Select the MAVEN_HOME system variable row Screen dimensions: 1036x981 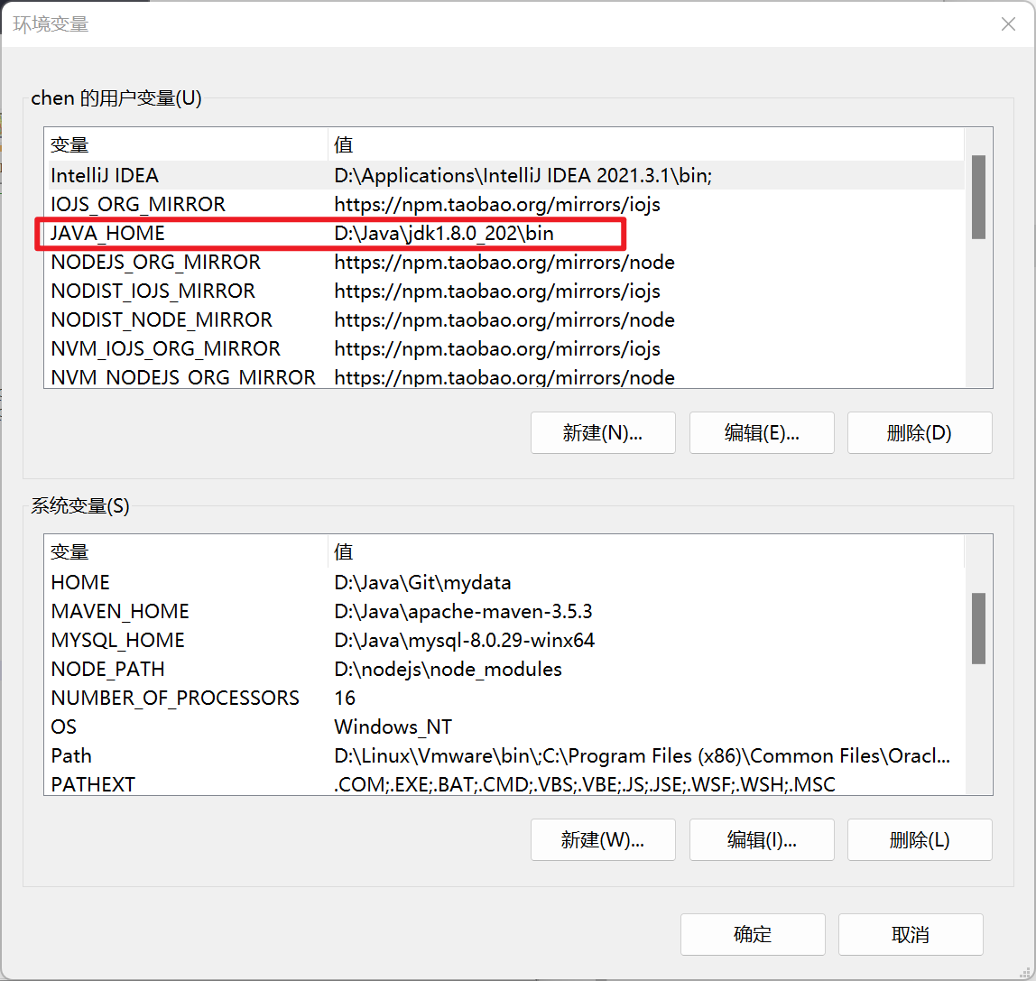[506, 611]
